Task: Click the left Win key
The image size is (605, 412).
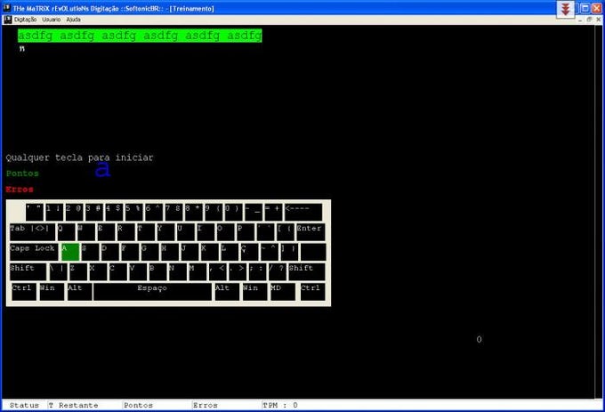Action: pyautogui.click(x=52, y=292)
